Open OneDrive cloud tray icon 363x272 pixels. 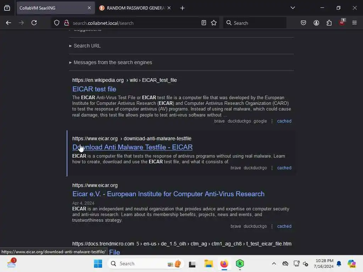tap(285, 263)
